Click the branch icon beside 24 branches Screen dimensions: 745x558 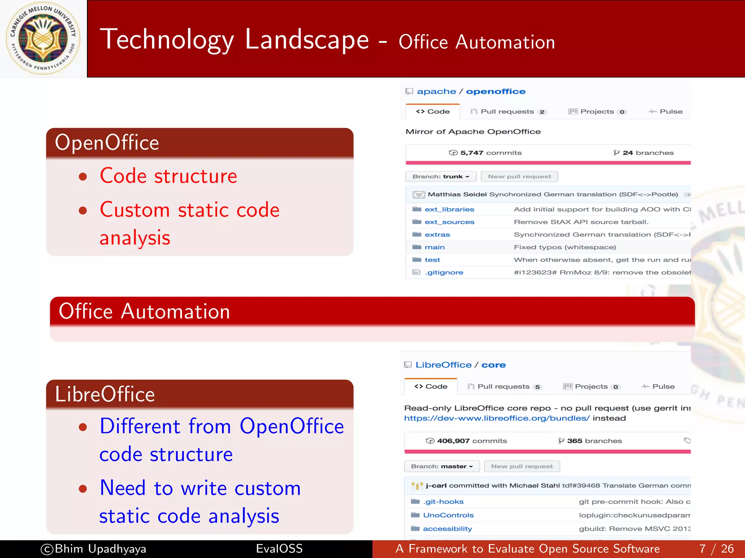617,153
